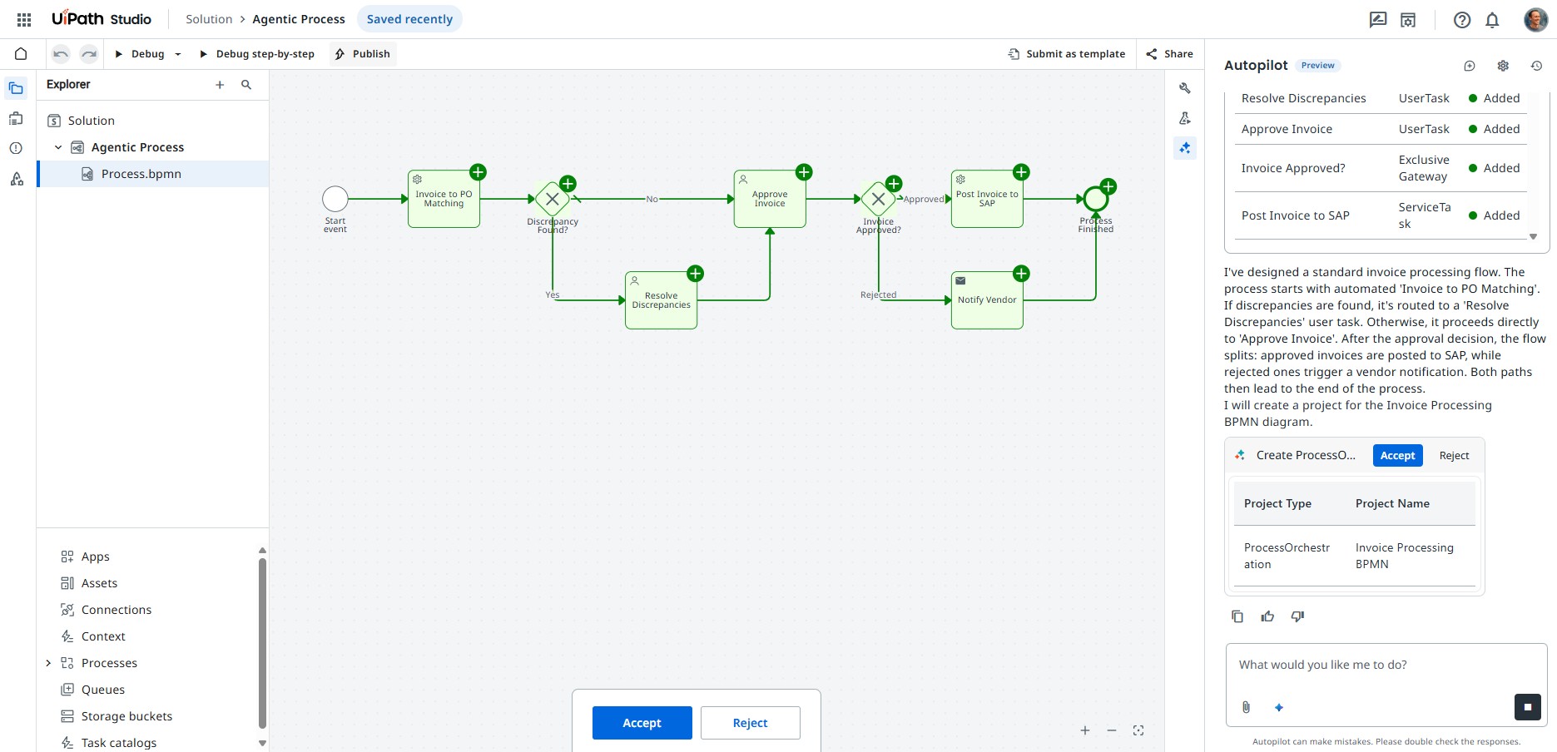
Task: Go to the Studio home icon
Action: [x=21, y=54]
